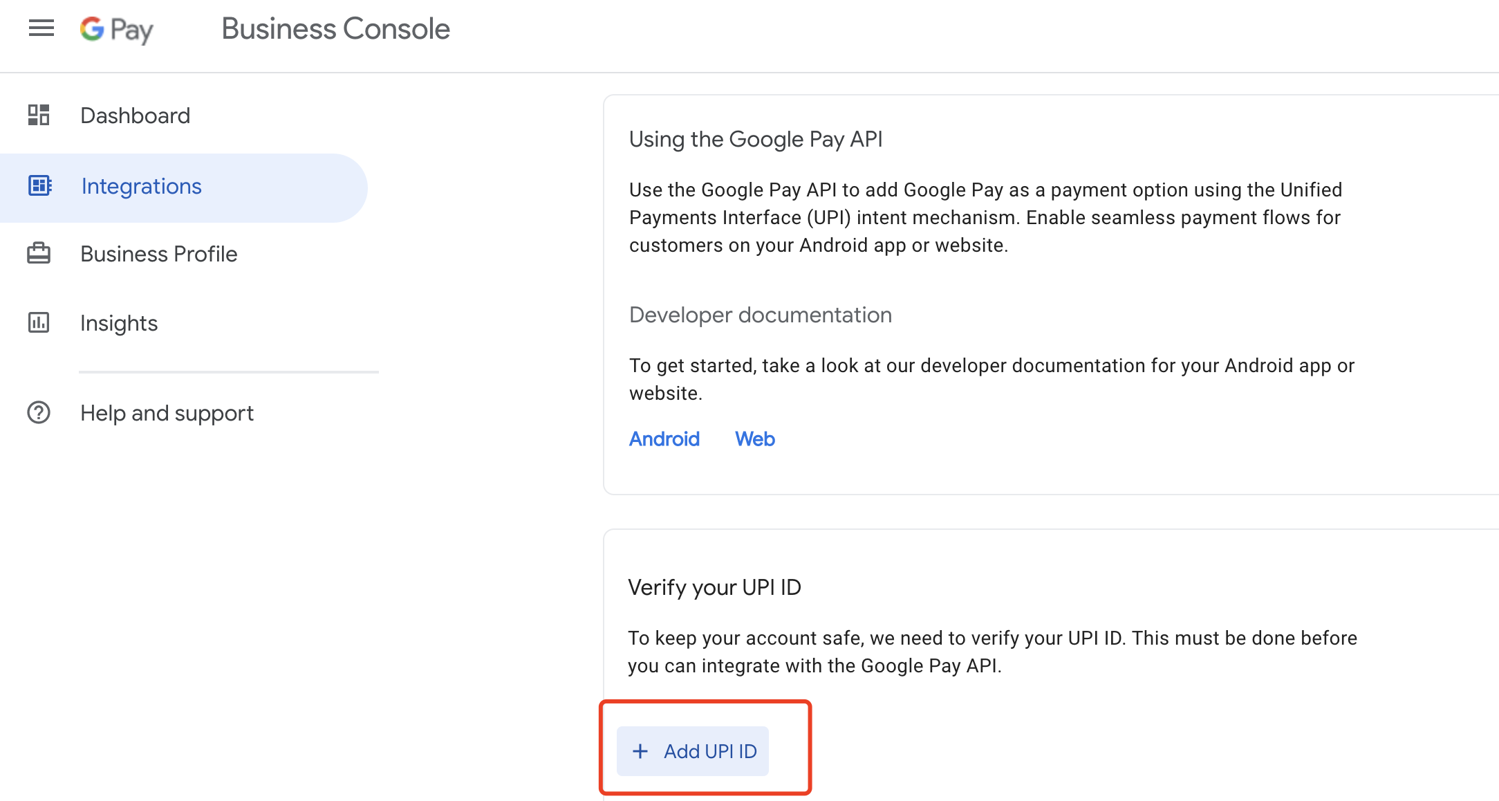This screenshot has height=801, width=1499.
Task: Click the Android documentation link
Action: pos(664,439)
